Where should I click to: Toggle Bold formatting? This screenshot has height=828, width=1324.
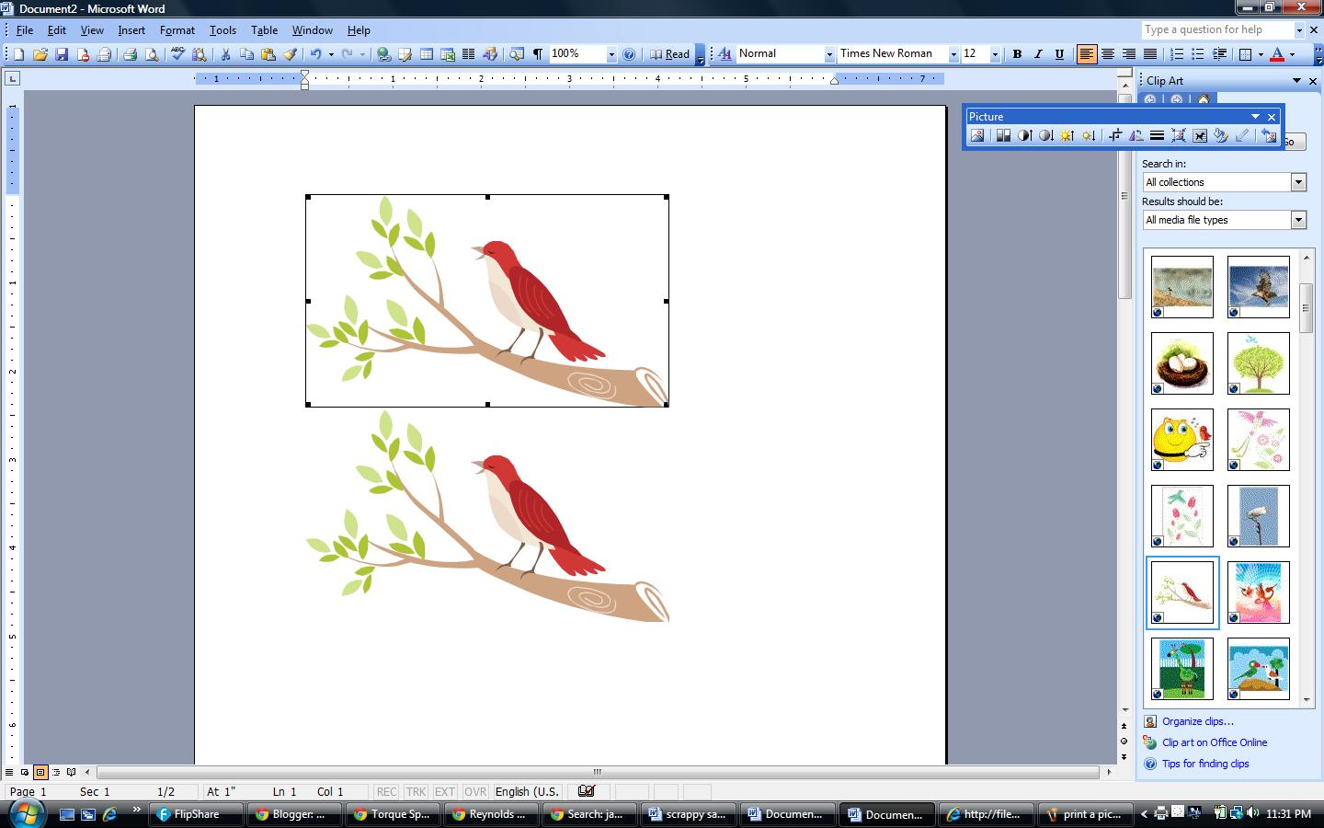coord(1017,53)
